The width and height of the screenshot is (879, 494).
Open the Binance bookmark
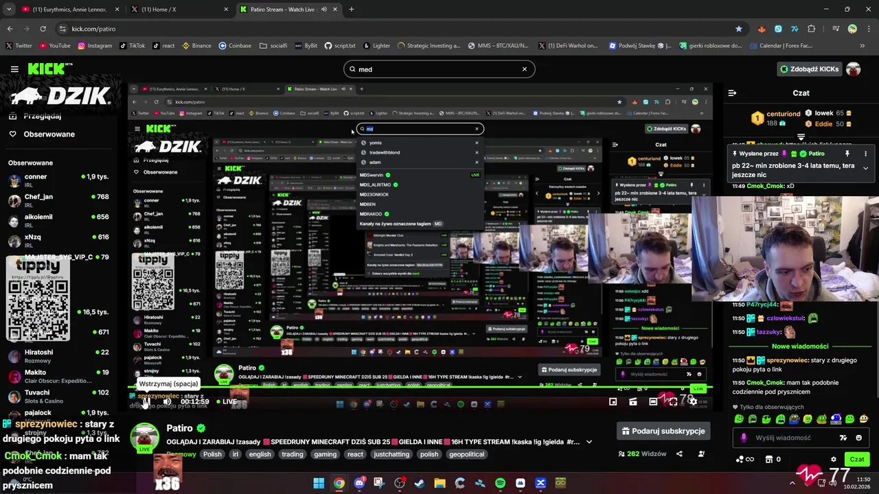196,46
